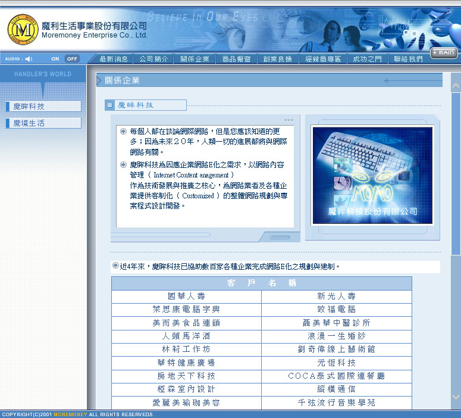The image size is (461, 418).
Task: Click MOREMONEY in the copyright footer
Action: [x=70, y=414]
